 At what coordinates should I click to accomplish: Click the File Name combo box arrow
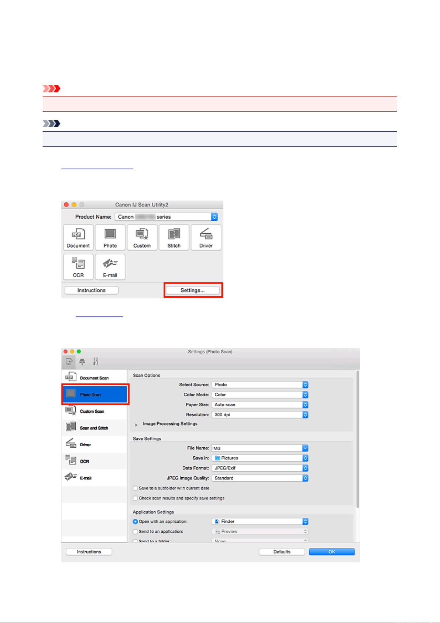pos(305,448)
